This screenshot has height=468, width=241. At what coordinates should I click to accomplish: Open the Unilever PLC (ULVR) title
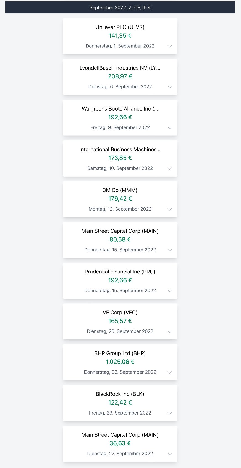[x=120, y=27]
